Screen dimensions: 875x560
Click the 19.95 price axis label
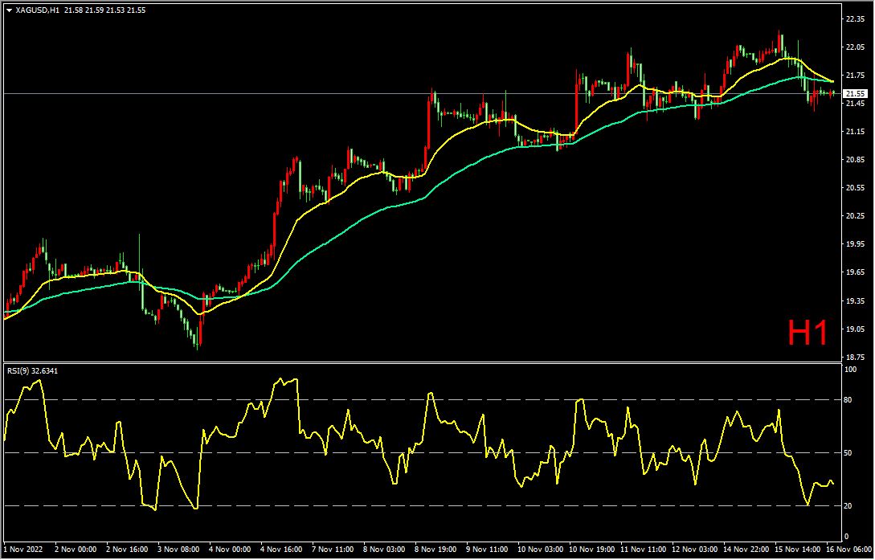(856, 244)
